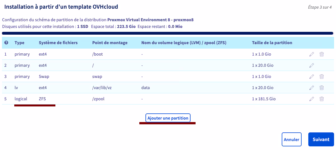Delete the /boot partition using trash icon

(x=322, y=54)
